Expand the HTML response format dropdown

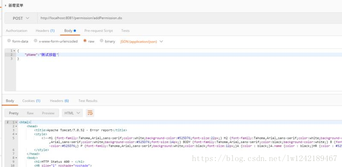coord(72,113)
